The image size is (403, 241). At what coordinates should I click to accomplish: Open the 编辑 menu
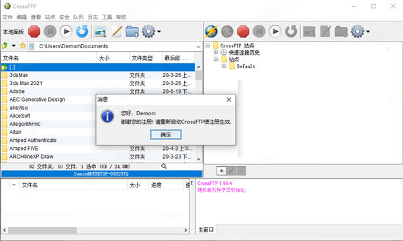point(21,17)
